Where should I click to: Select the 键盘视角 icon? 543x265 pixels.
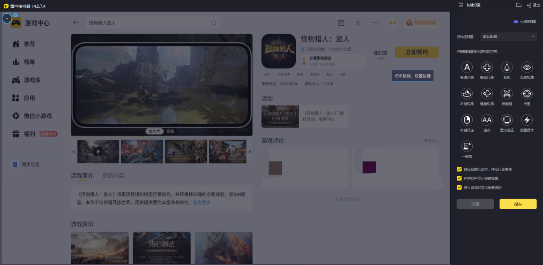(x=487, y=93)
